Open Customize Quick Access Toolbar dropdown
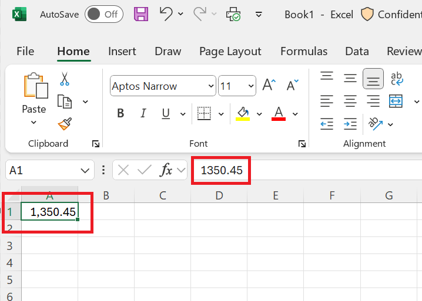This screenshot has width=422, height=301. point(259,14)
